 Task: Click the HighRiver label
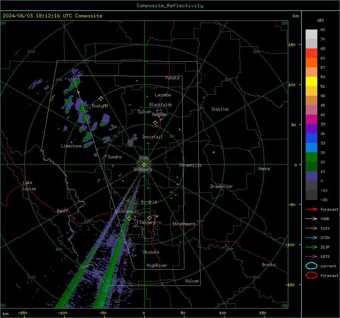pos(157,265)
